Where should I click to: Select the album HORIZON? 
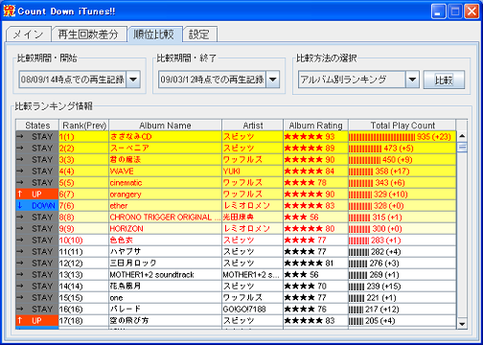pyautogui.click(x=165, y=229)
